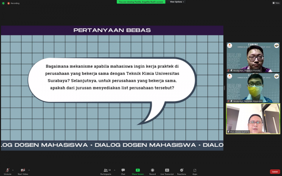Open the View Options dropdown
The image size is (282, 176).
pos(177,2)
